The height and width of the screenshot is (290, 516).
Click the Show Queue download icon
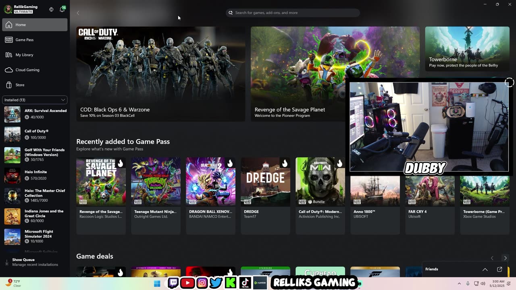(6, 262)
